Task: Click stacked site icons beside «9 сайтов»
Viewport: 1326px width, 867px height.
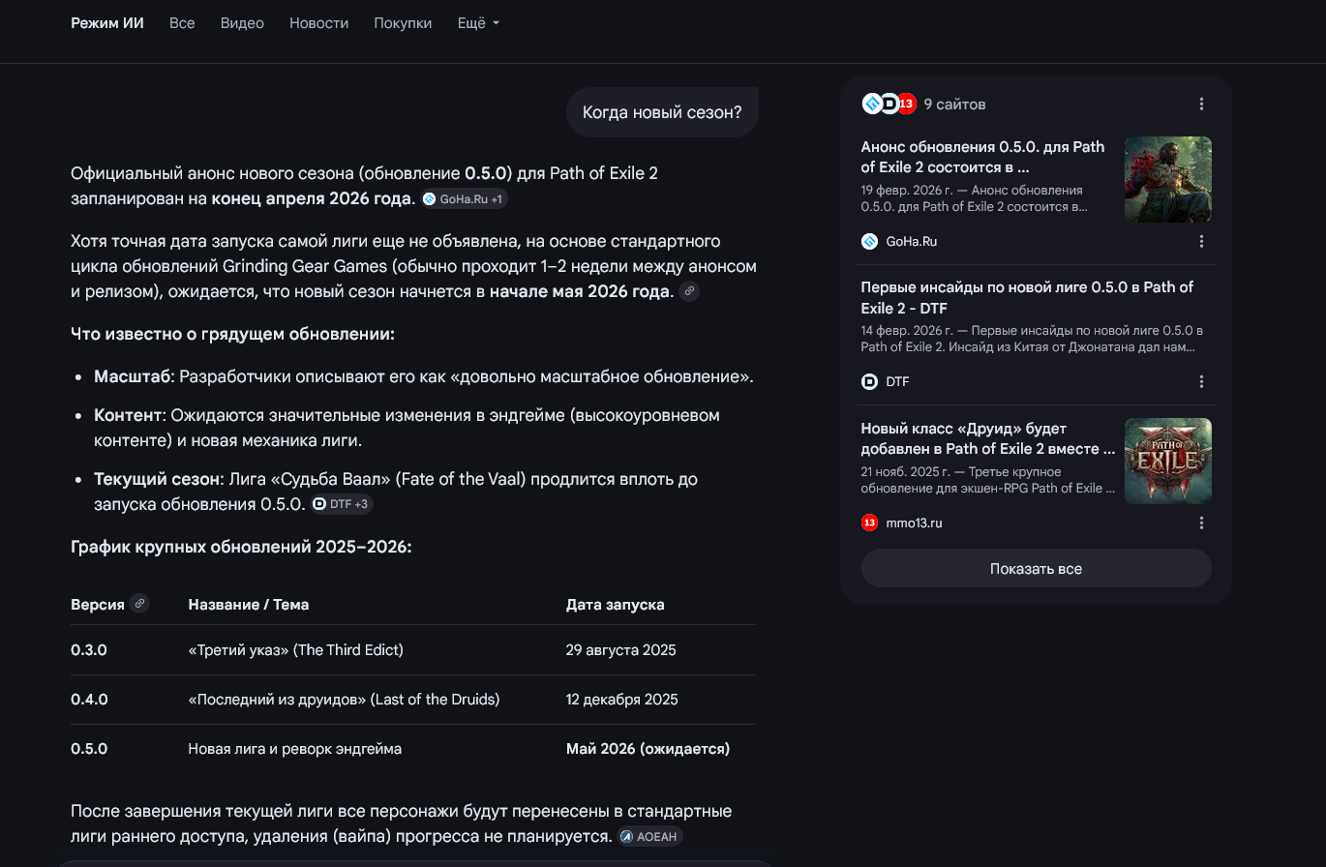Action: [889, 104]
